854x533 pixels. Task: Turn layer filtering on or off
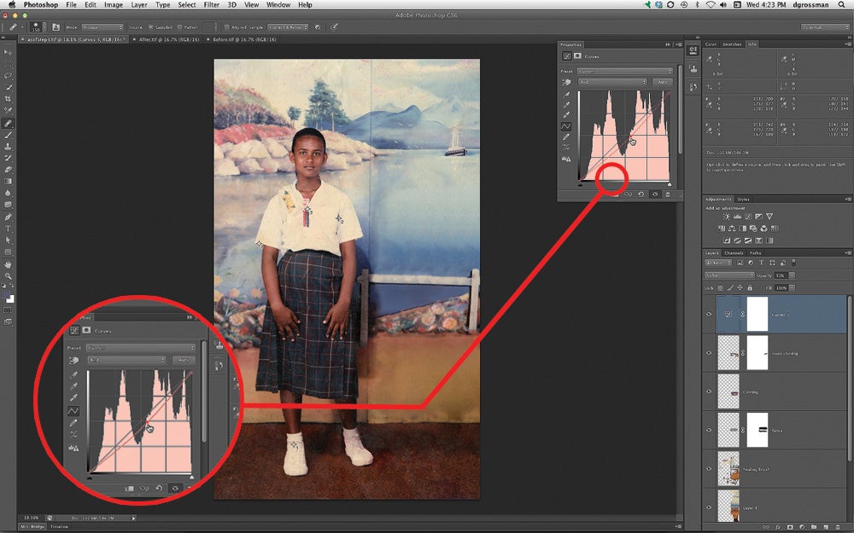point(793,263)
